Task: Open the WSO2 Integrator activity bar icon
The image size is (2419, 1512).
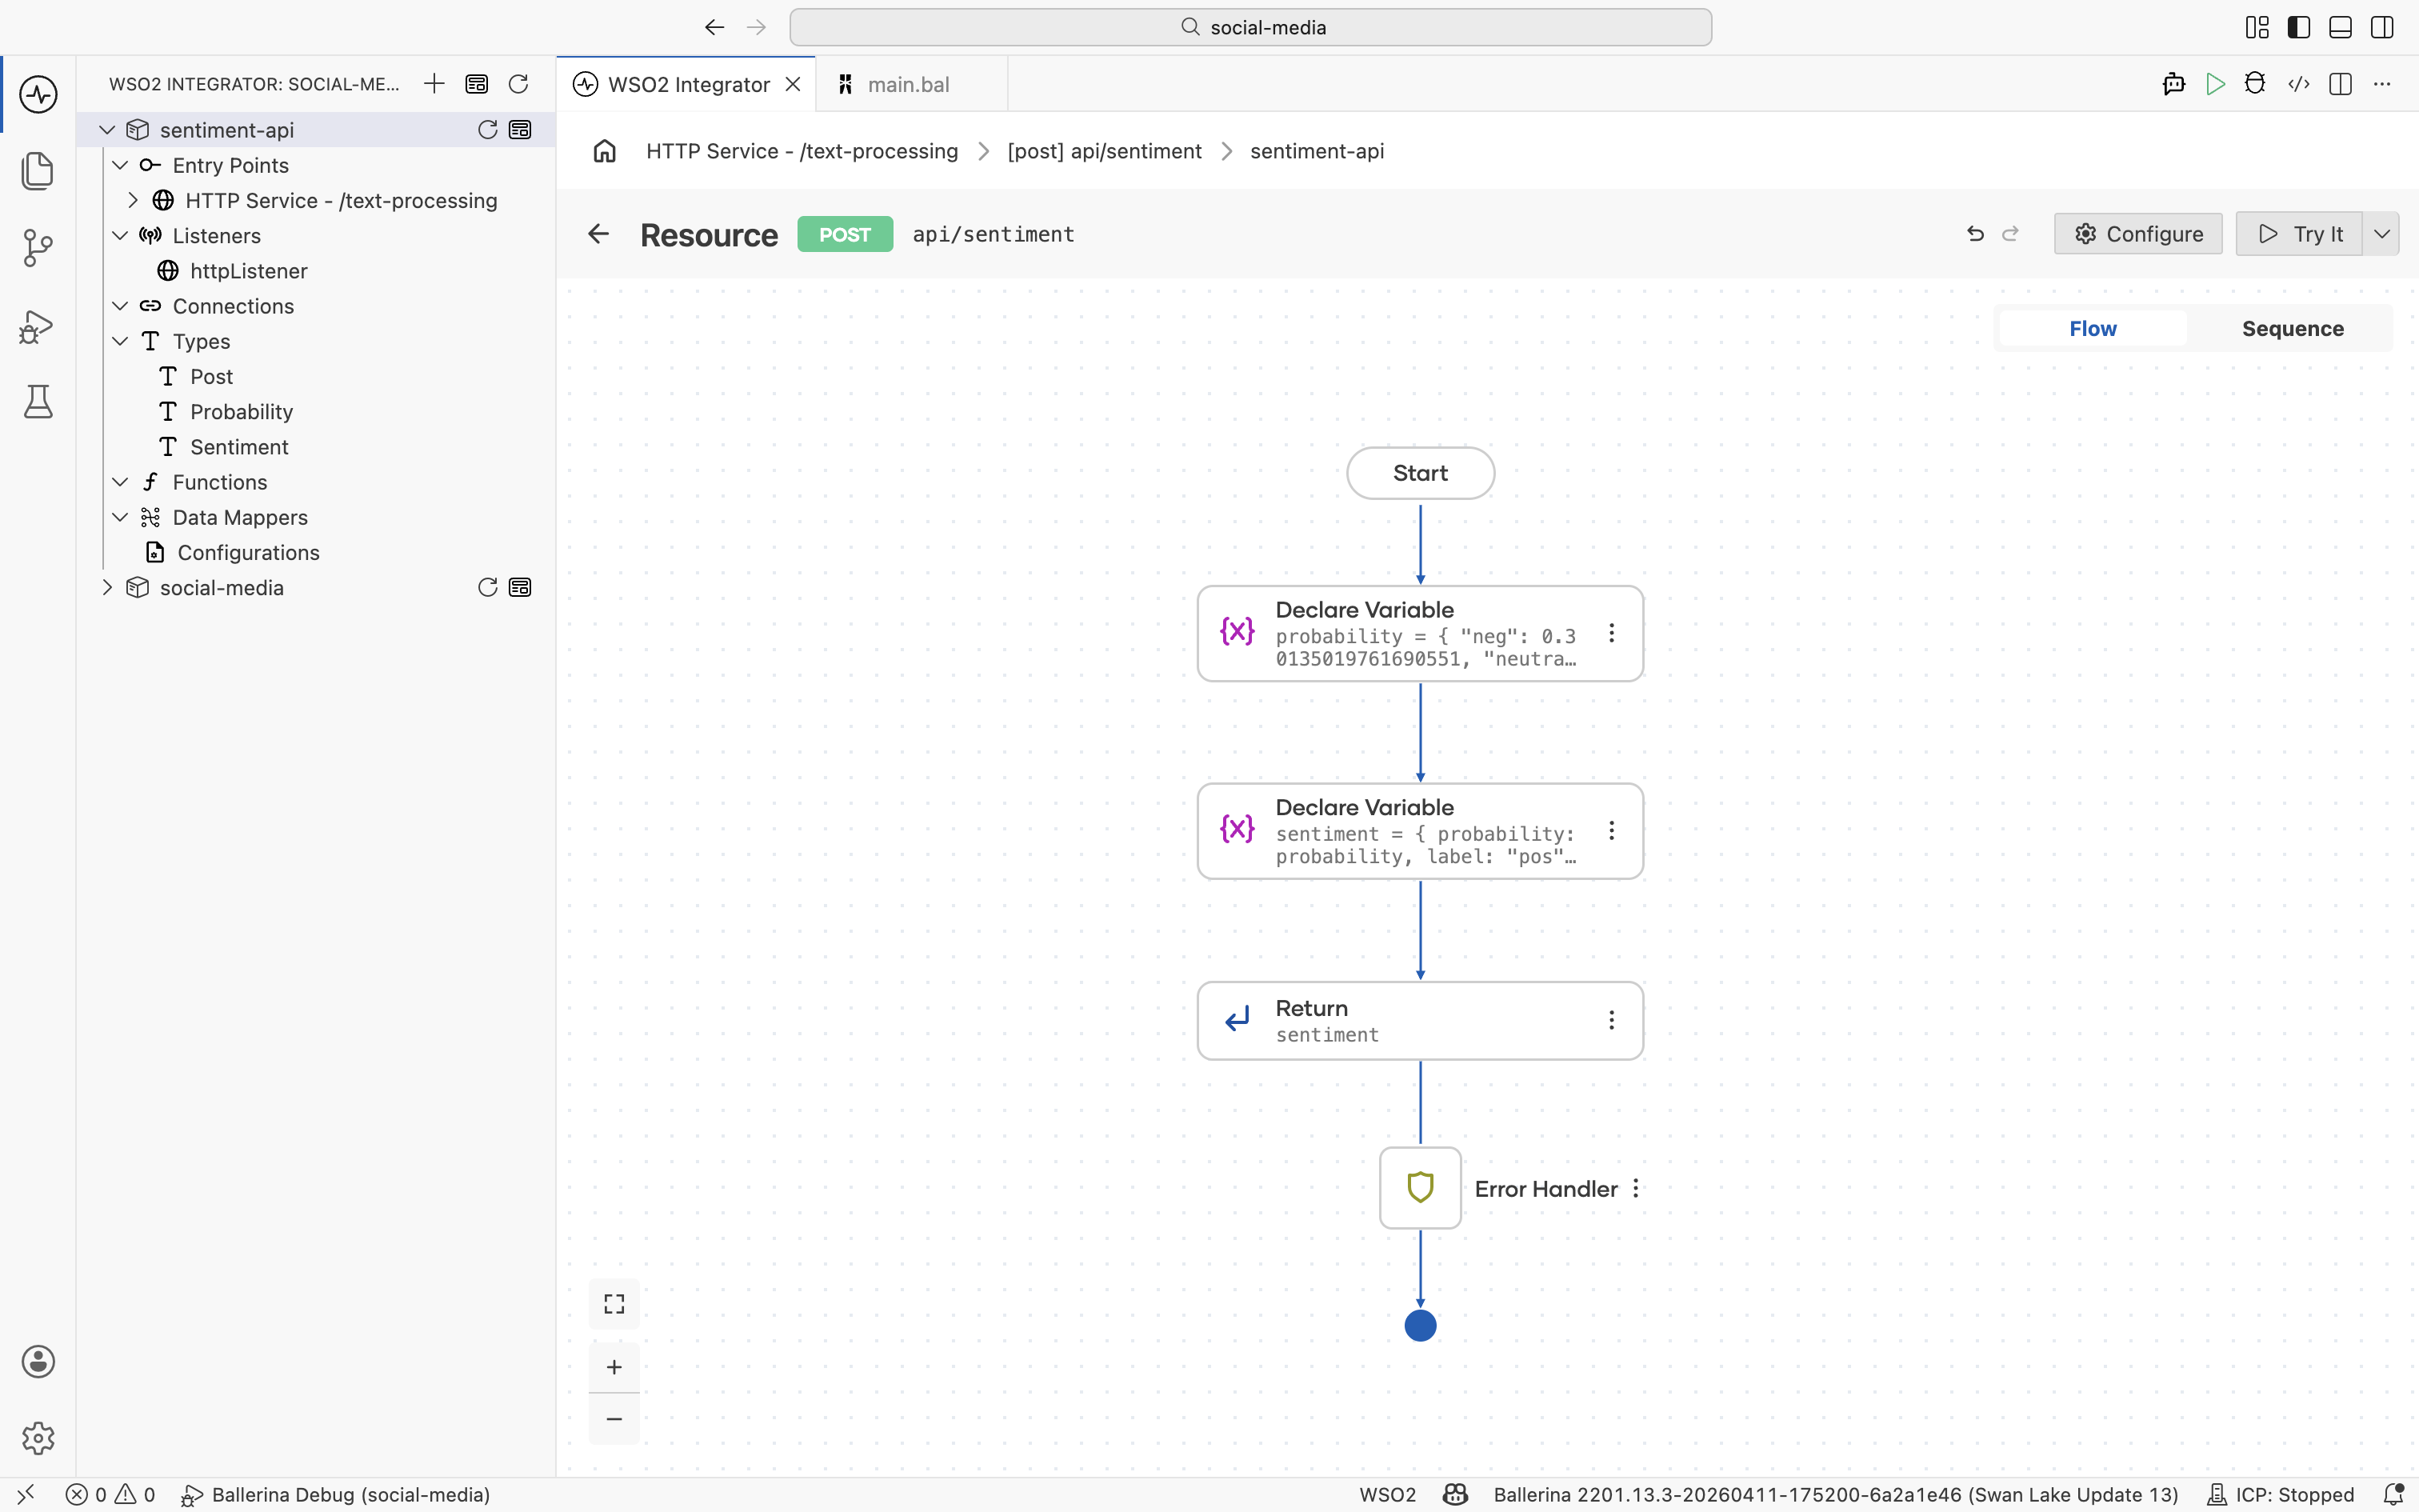Action: pyautogui.click(x=38, y=95)
